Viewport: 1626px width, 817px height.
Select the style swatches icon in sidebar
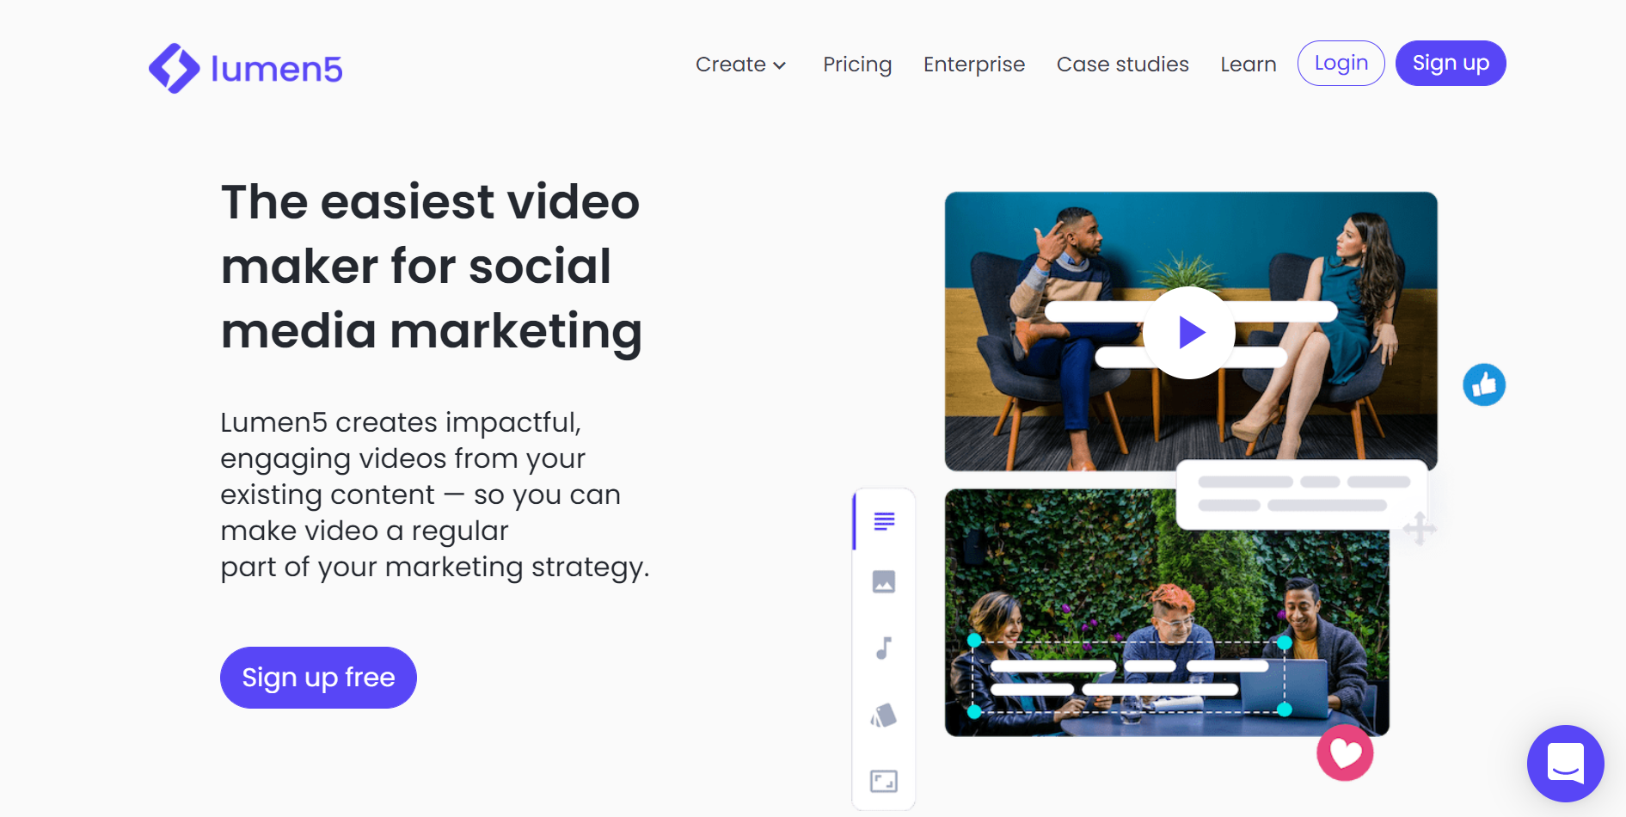884,716
